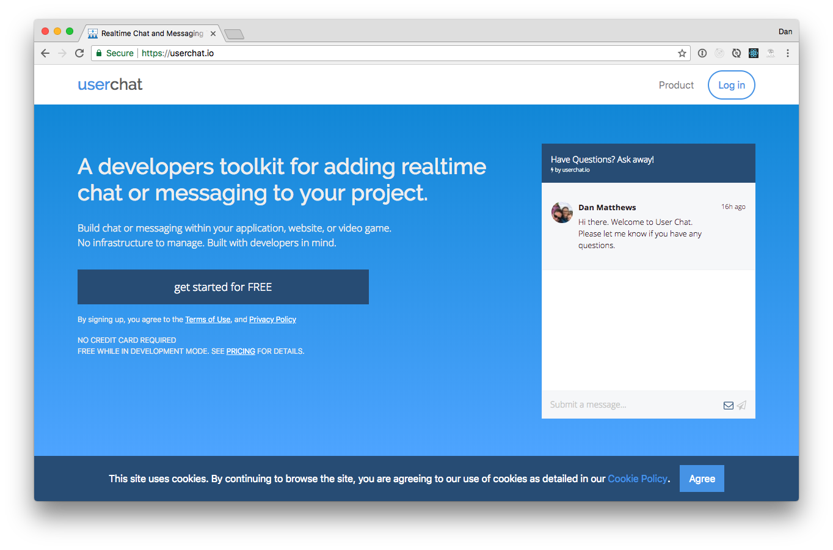Viewport: 833px width, 550px height.
Task: Click the 'Hi there. Welcome to User Chat' message
Action: [x=640, y=233]
